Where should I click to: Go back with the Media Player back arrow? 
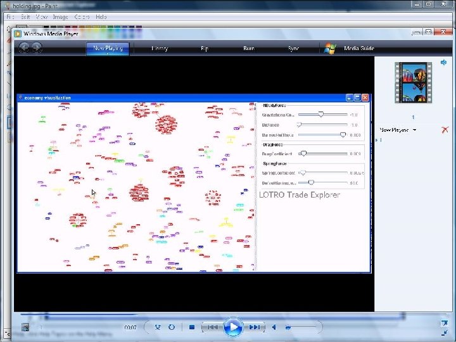click(x=24, y=47)
